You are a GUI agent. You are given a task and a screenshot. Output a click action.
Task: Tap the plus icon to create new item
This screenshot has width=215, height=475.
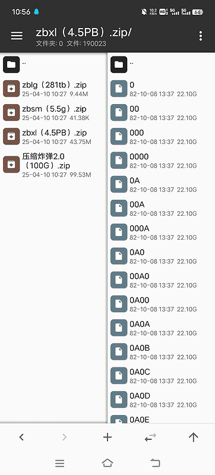[x=107, y=437]
